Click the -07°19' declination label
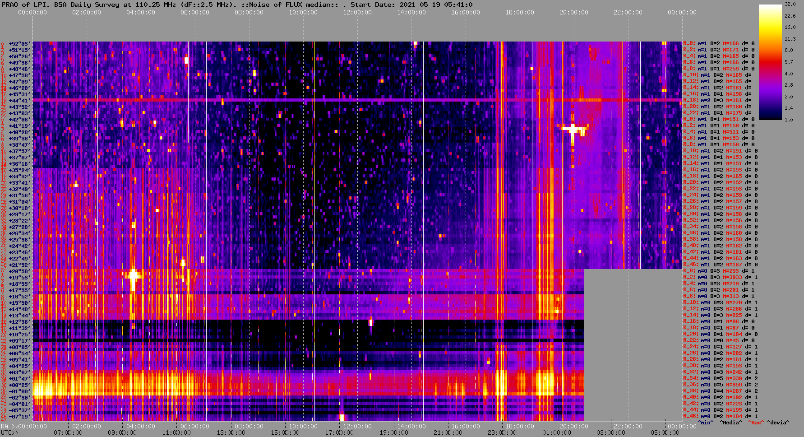804x437 pixels. (x=19, y=417)
